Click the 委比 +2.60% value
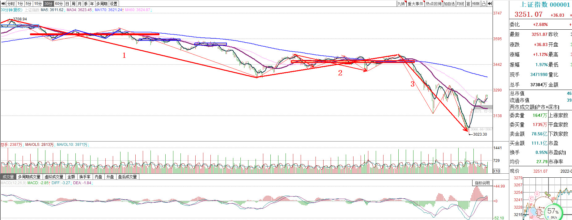Viewport: 572px width, 220px height. click(x=540, y=24)
